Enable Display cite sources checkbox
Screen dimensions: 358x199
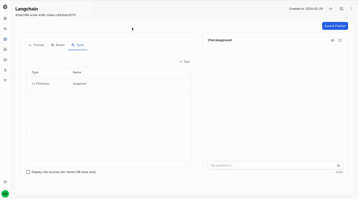click(28, 172)
